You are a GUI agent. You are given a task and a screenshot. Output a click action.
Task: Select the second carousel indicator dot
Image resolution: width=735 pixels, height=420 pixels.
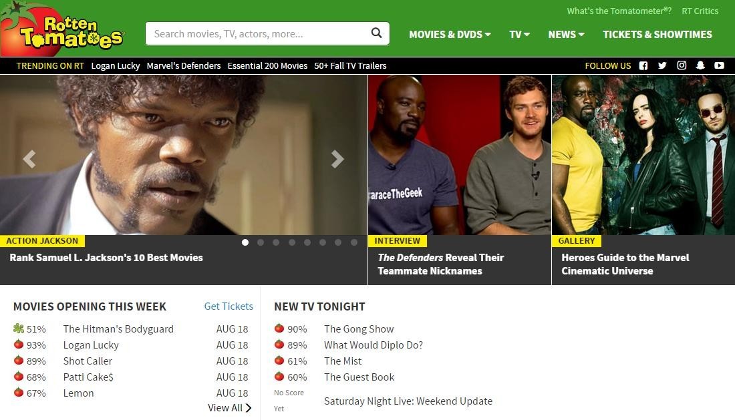point(261,242)
